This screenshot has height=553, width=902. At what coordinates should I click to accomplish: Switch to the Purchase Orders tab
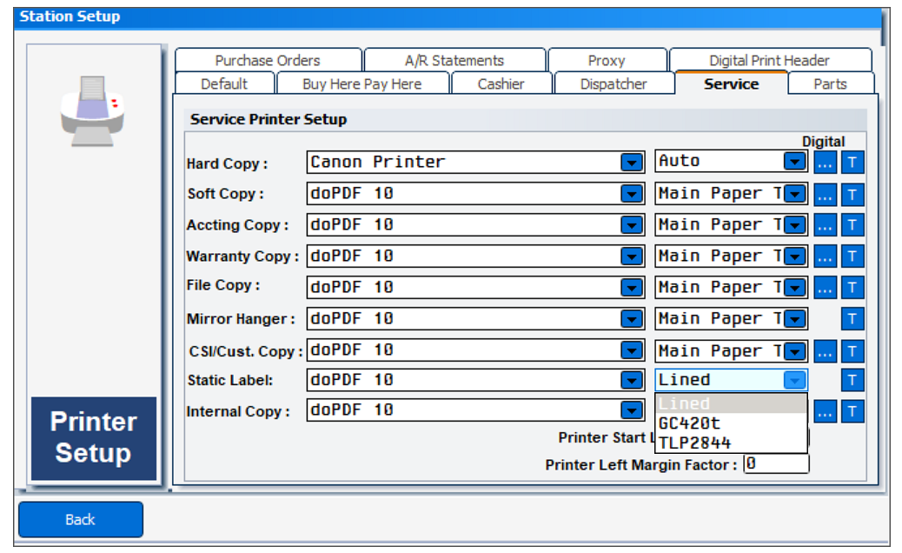click(x=268, y=60)
